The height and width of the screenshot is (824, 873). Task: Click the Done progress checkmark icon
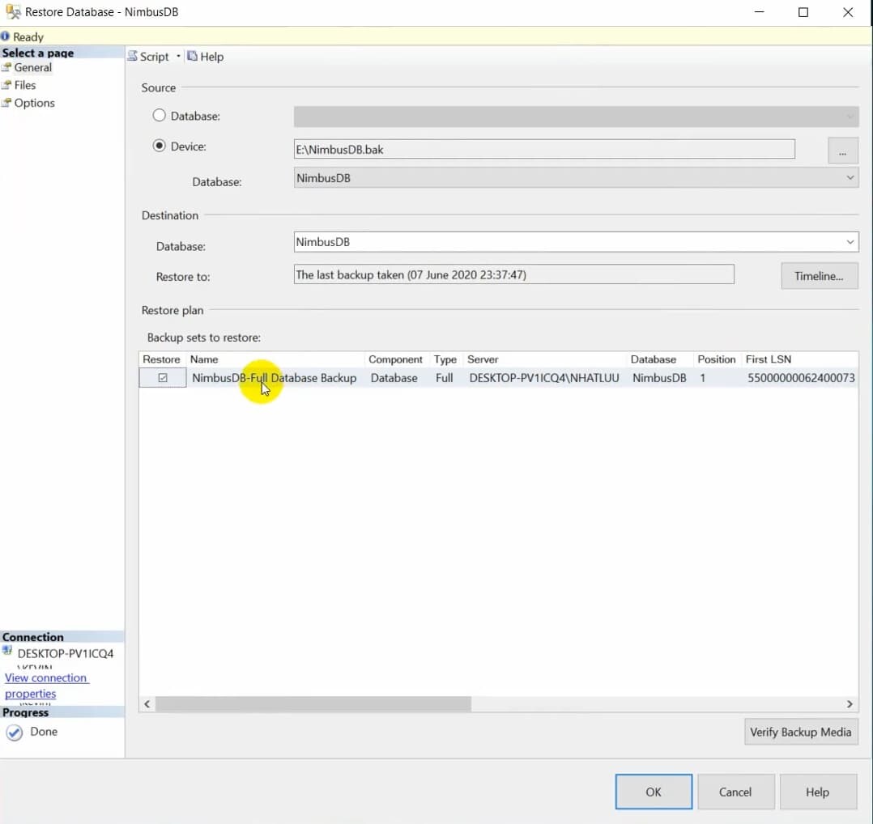14,732
